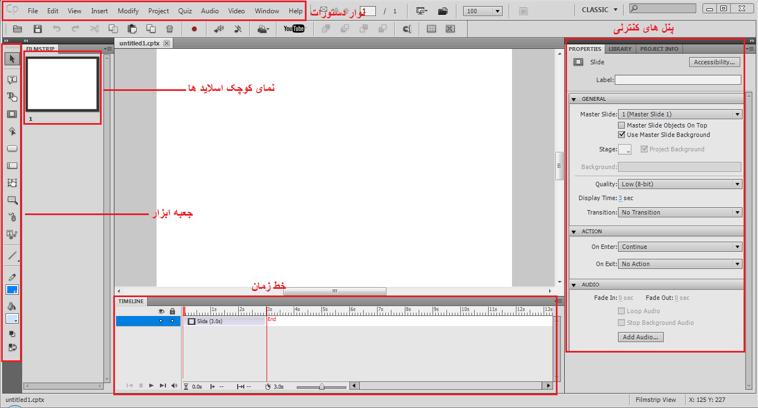Image resolution: width=758 pixels, height=408 pixels.
Task: Select the Click Box tool
Action: click(12, 131)
